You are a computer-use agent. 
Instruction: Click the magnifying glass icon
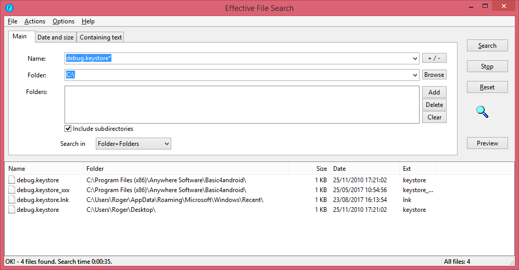483,111
